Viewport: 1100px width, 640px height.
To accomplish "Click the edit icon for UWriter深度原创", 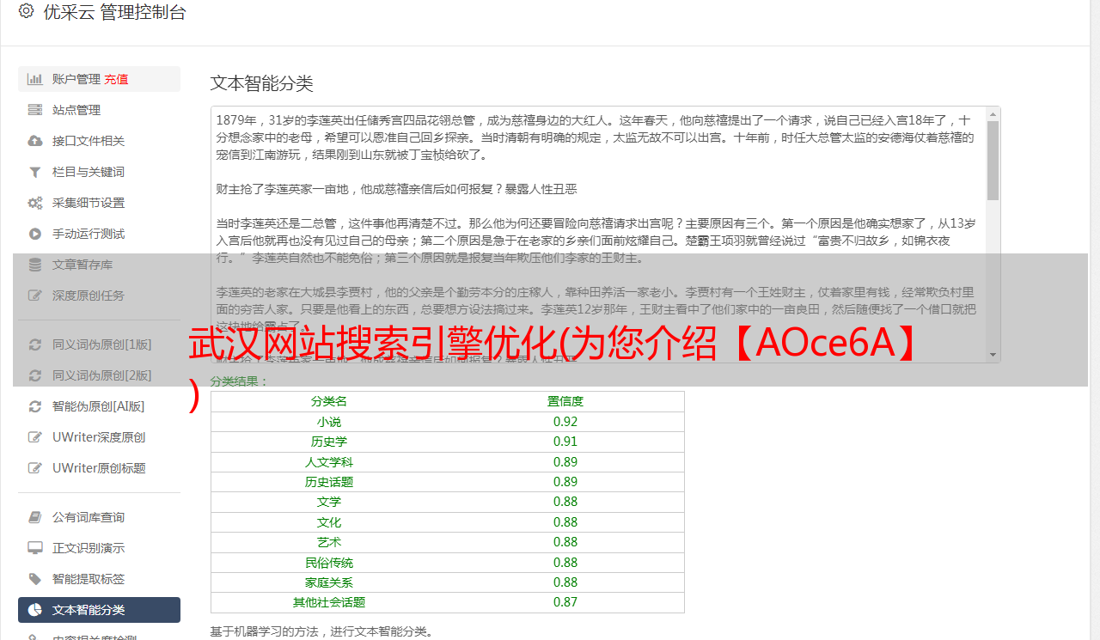I will [34, 437].
